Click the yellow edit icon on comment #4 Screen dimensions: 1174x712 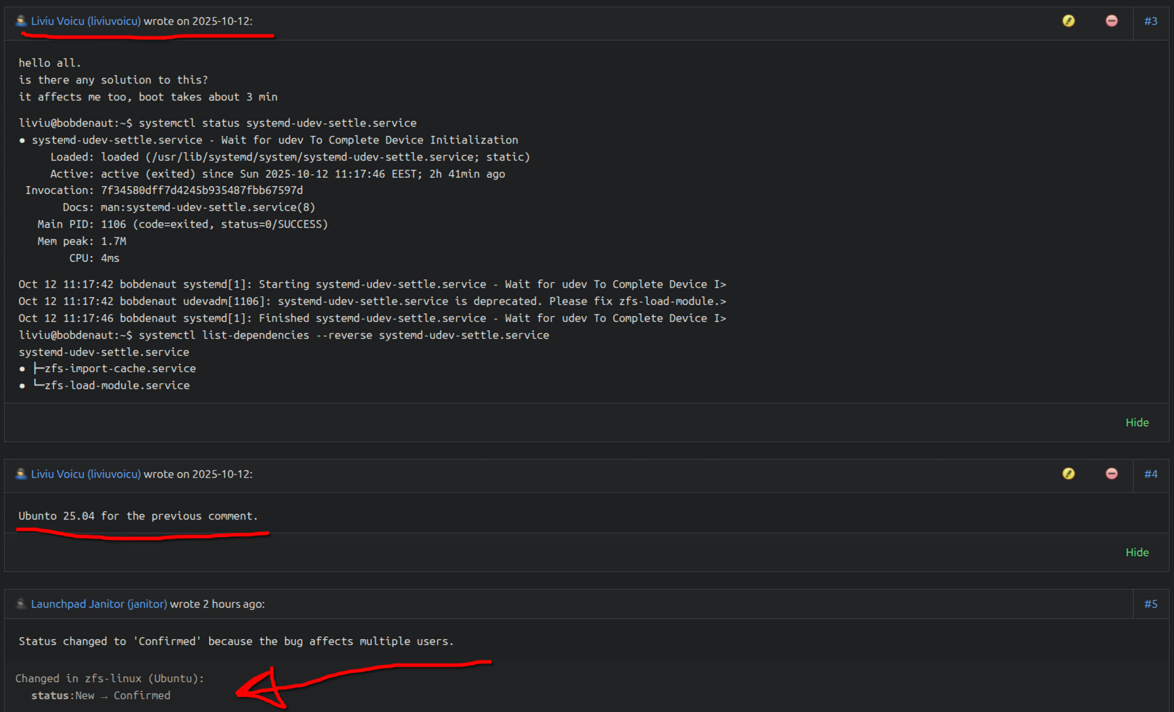click(1068, 474)
